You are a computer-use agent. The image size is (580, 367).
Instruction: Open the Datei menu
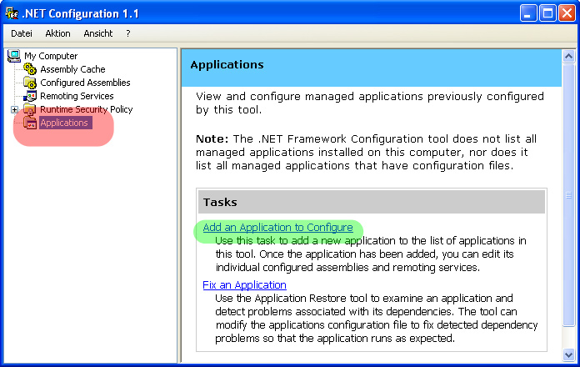tap(22, 33)
